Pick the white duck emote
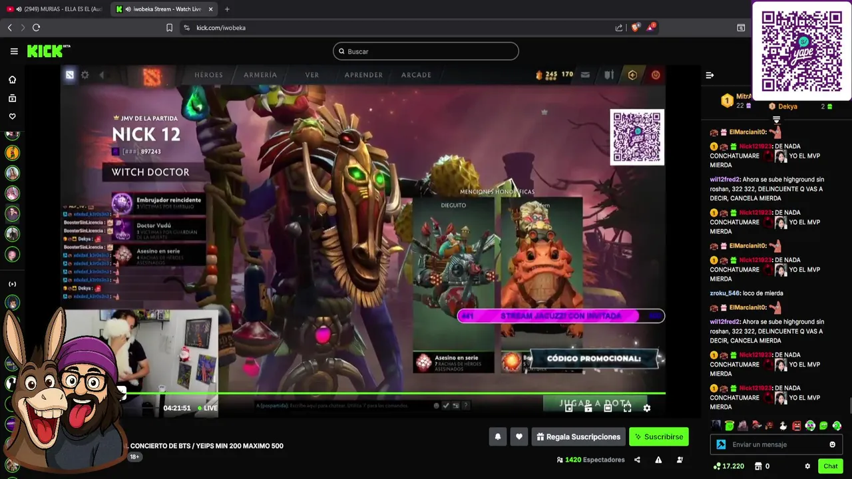The height and width of the screenshot is (479, 852). click(783, 426)
